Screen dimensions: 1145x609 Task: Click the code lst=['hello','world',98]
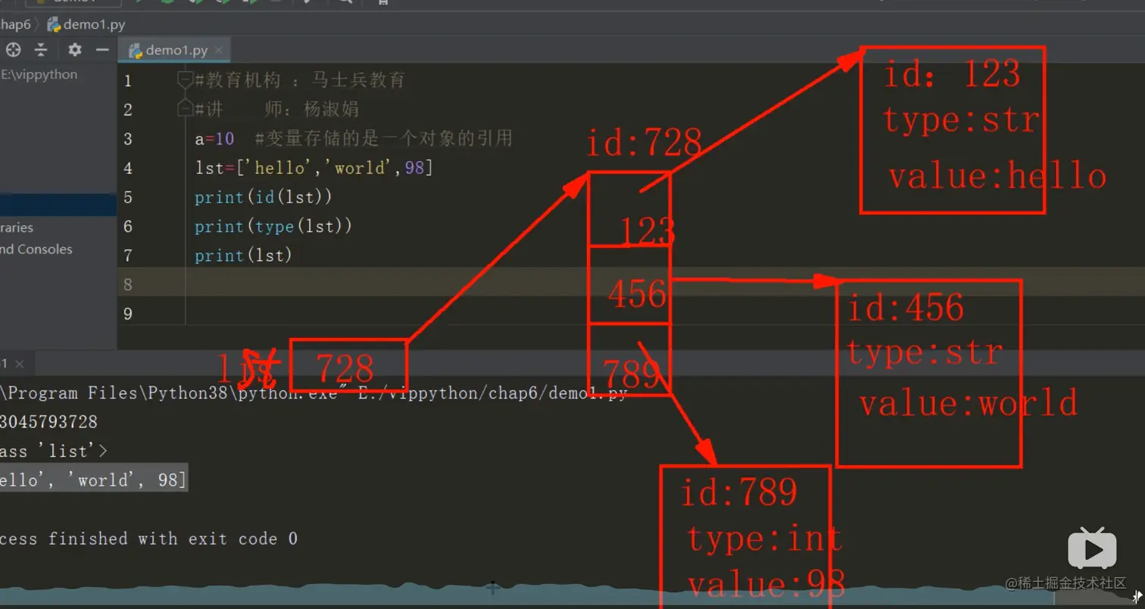click(314, 168)
